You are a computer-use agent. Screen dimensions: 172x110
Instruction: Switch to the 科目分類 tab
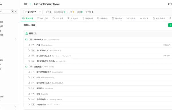click(x=58, y=19)
